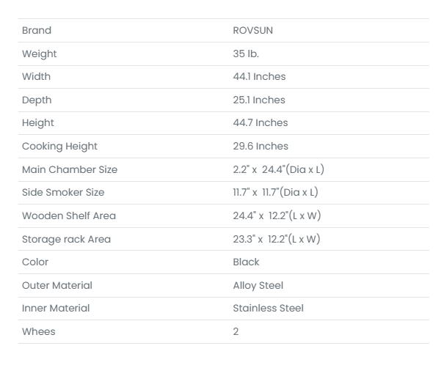Click the Depth row label
Screen dimensions: 444x365
point(37,100)
